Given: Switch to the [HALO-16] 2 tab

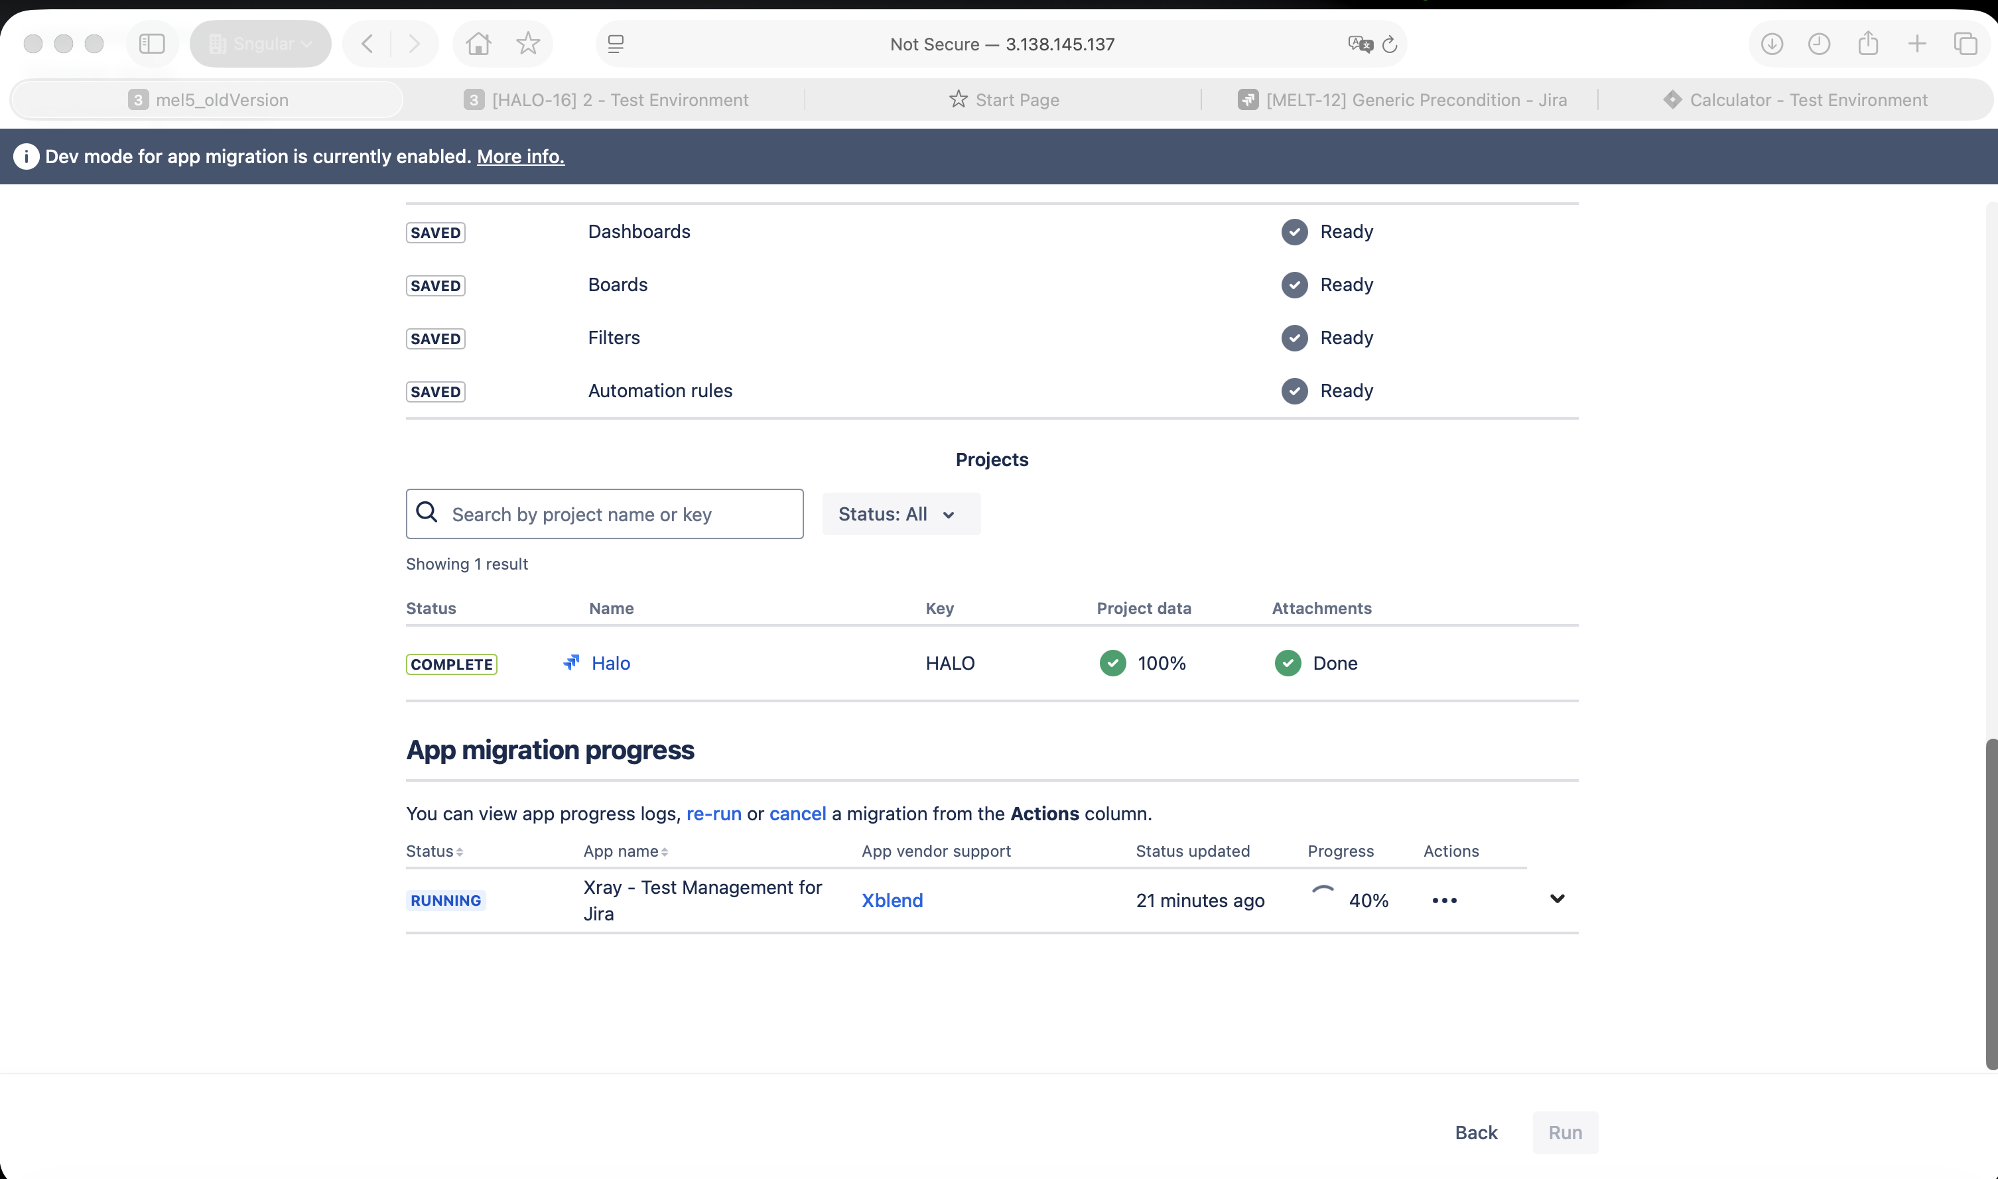Looking at the screenshot, I should tap(606, 100).
